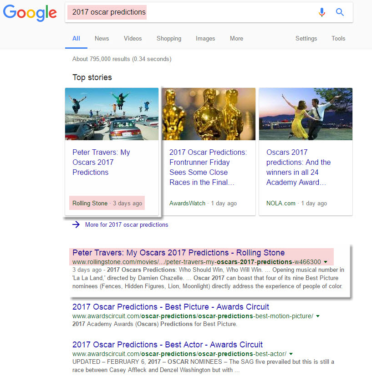This screenshot has height=377, width=372.
Task: Open top story Peter Travers: My Oscars 2017 Predictions
Action: [101, 162]
